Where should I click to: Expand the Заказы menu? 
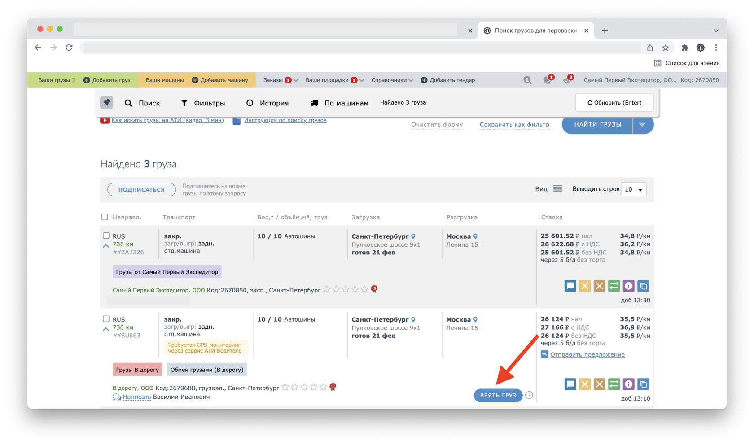[281, 80]
